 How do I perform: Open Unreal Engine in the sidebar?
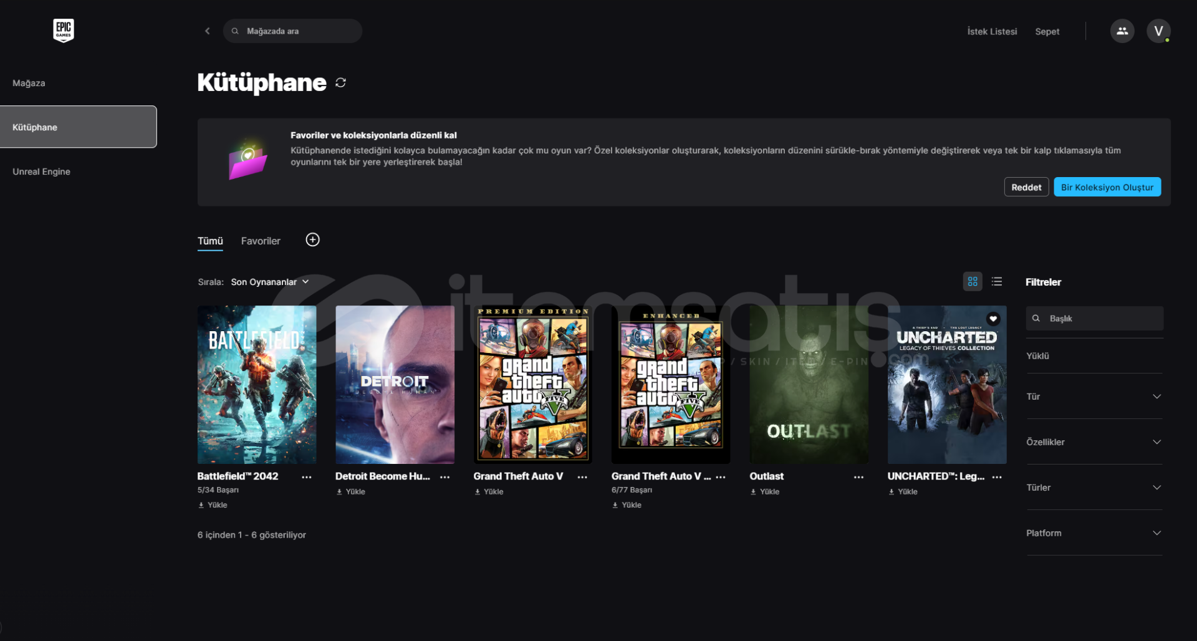[41, 171]
